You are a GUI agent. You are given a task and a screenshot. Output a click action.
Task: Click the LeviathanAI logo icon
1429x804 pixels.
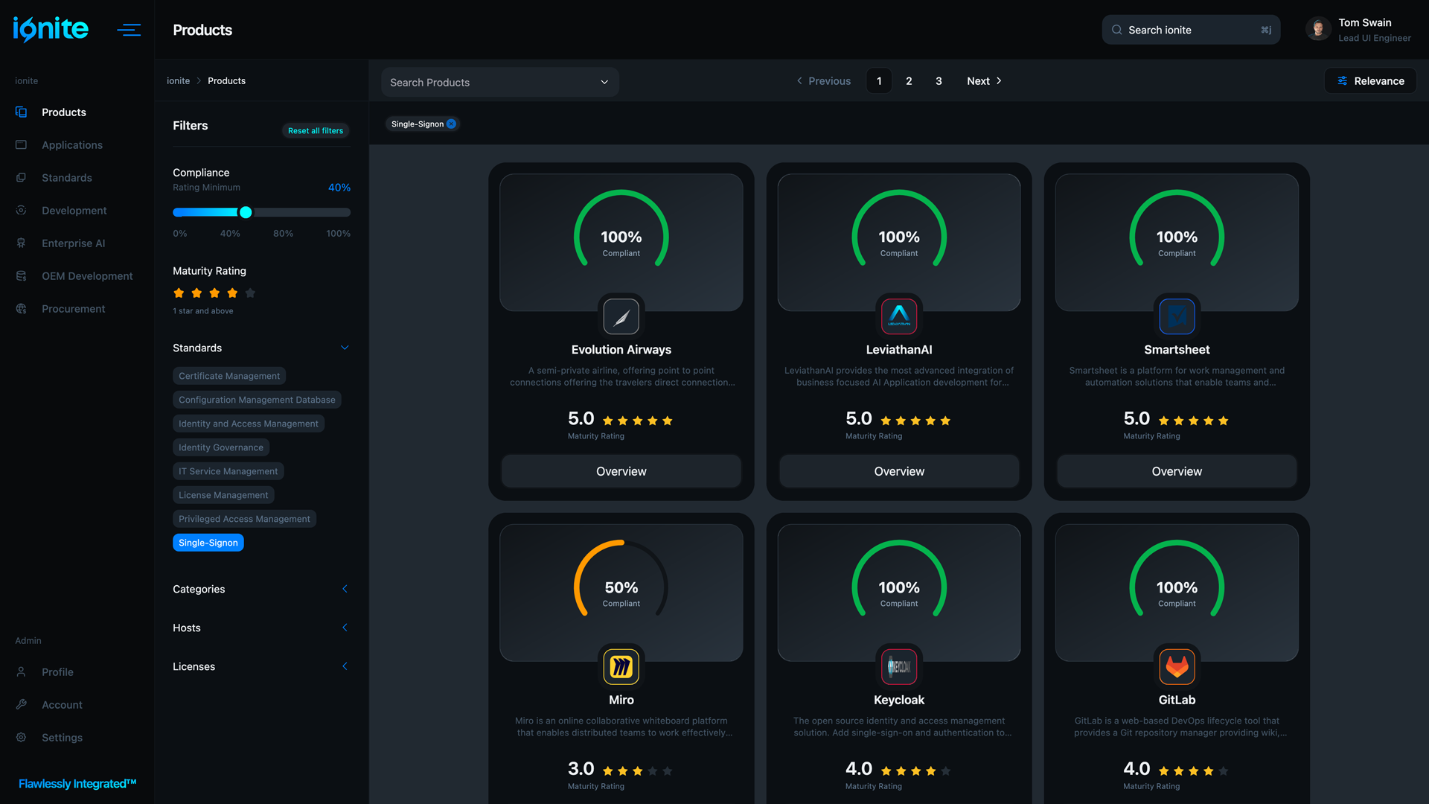[x=899, y=317]
